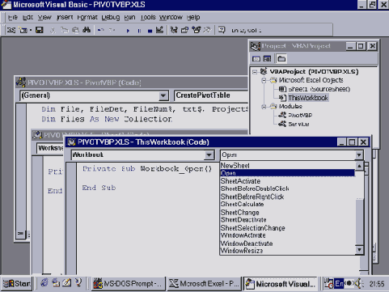This screenshot has width=389, height=292.
Task: Open the (General) dropdown in PivotVBP code window
Action: 163,95
